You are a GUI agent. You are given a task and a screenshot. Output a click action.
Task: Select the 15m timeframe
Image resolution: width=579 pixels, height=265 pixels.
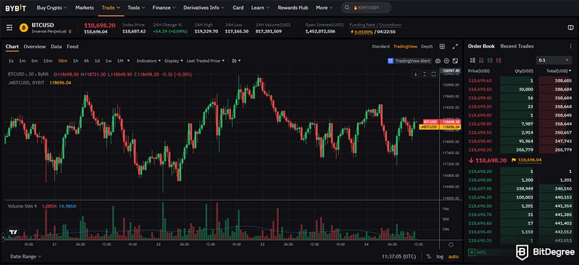47,61
